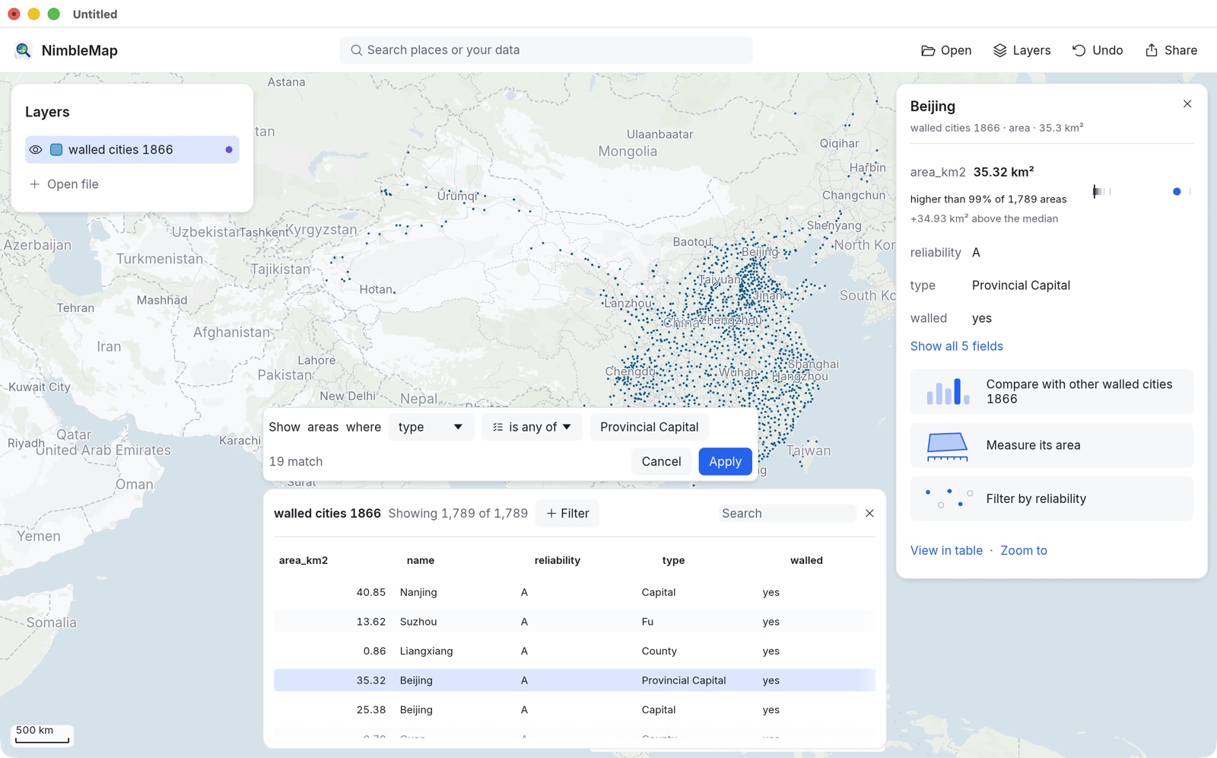Select the Beijing 25.38 row
The width and height of the screenshot is (1217, 758).
click(574, 710)
